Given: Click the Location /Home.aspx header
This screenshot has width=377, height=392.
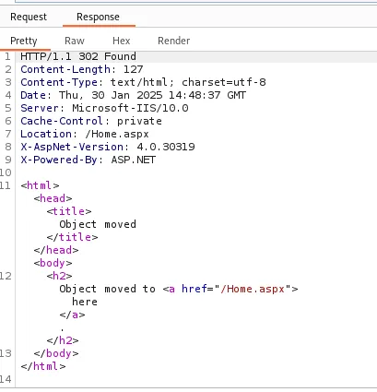Looking at the screenshot, I should pos(85,134).
